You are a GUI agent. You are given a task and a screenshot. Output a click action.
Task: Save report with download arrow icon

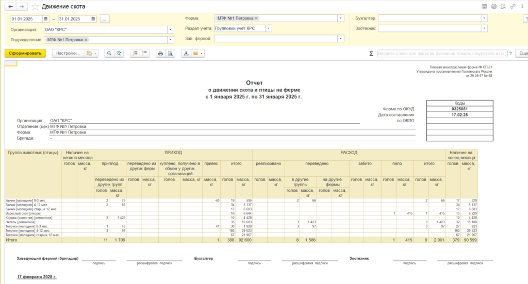click(186, 53)
